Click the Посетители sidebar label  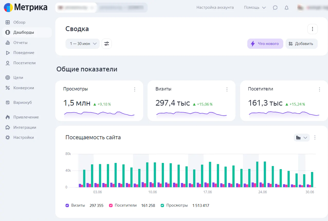click(24, 63)
